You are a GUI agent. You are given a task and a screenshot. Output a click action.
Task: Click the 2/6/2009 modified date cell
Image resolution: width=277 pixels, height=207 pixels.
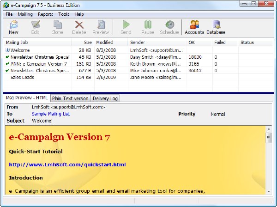(x=106, y=77)
